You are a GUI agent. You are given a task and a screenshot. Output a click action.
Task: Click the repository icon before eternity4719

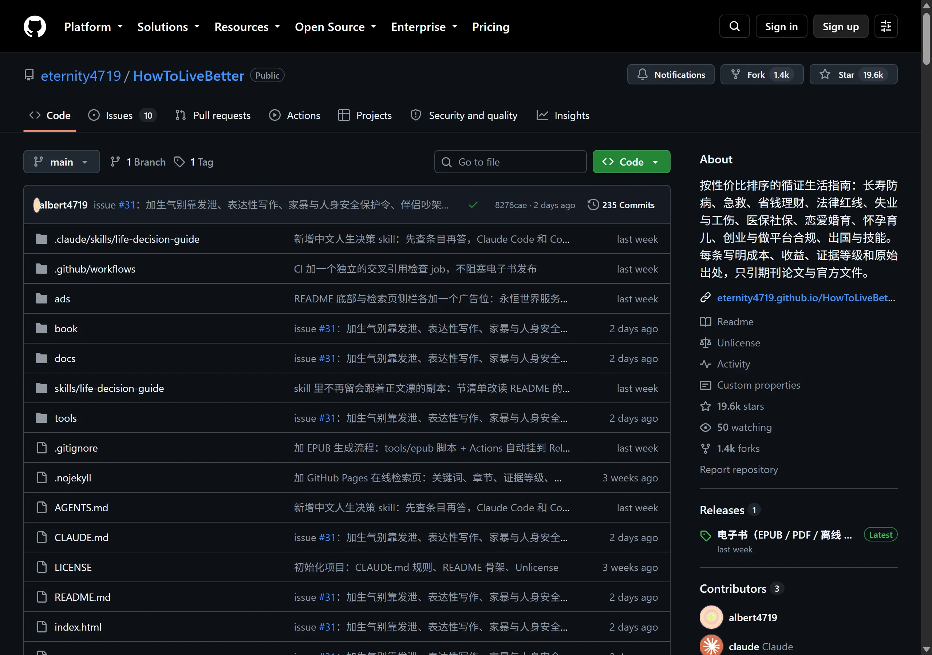(29, 75)
